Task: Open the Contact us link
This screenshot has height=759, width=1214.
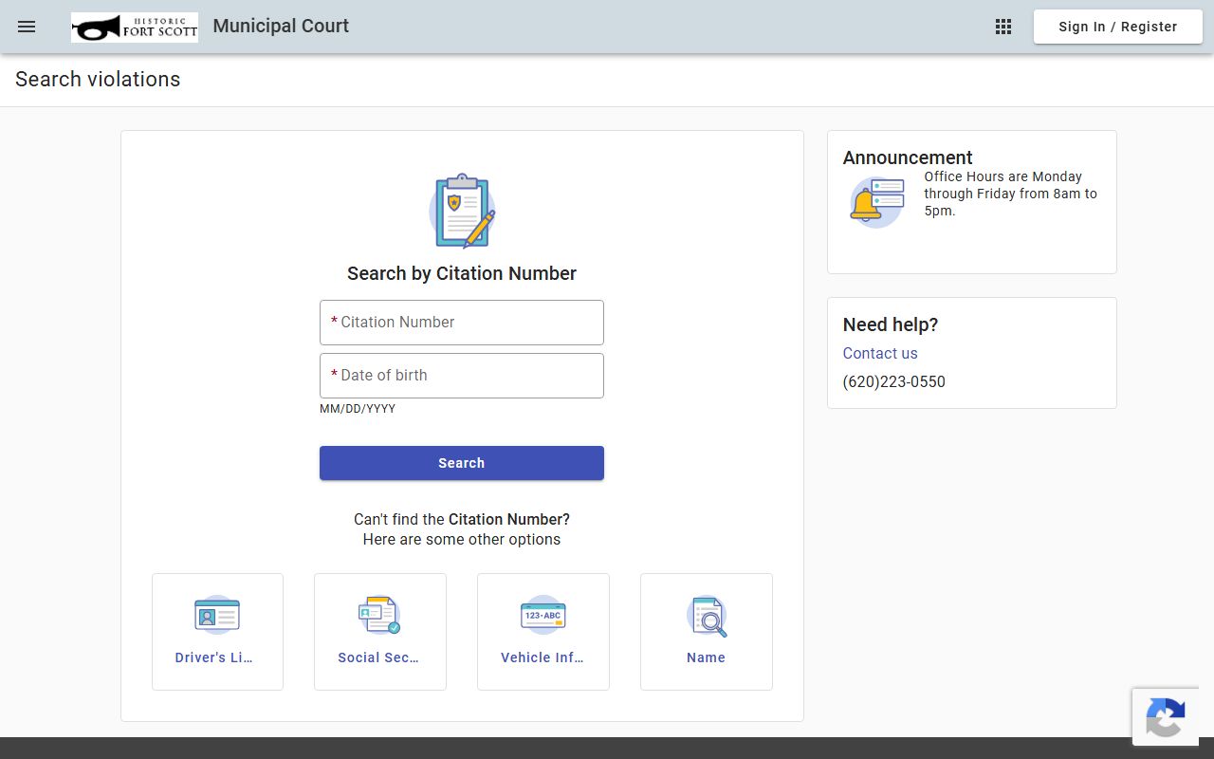Action: click(x=880, y=353)
